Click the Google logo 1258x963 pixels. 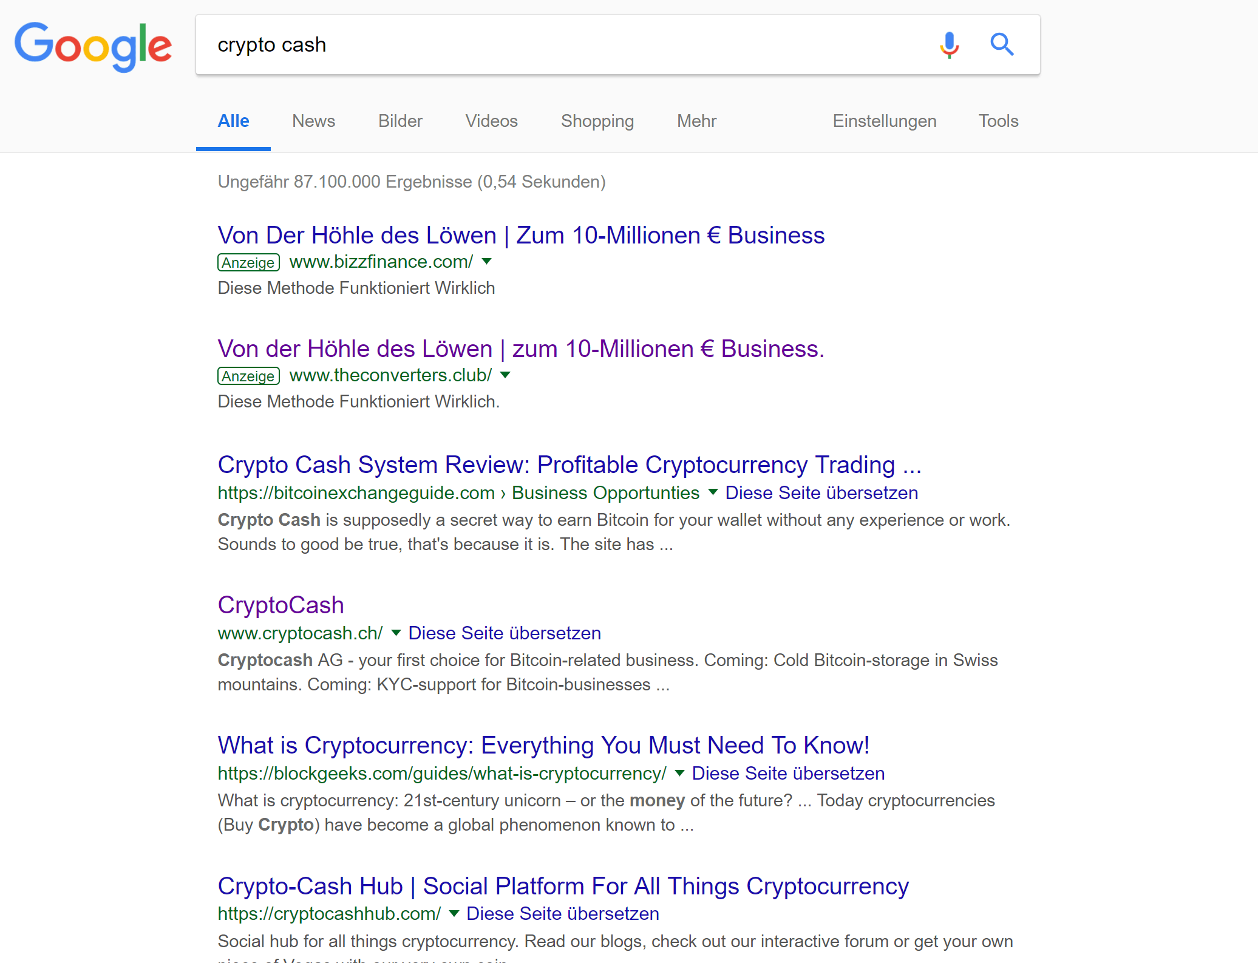point(93,47)
